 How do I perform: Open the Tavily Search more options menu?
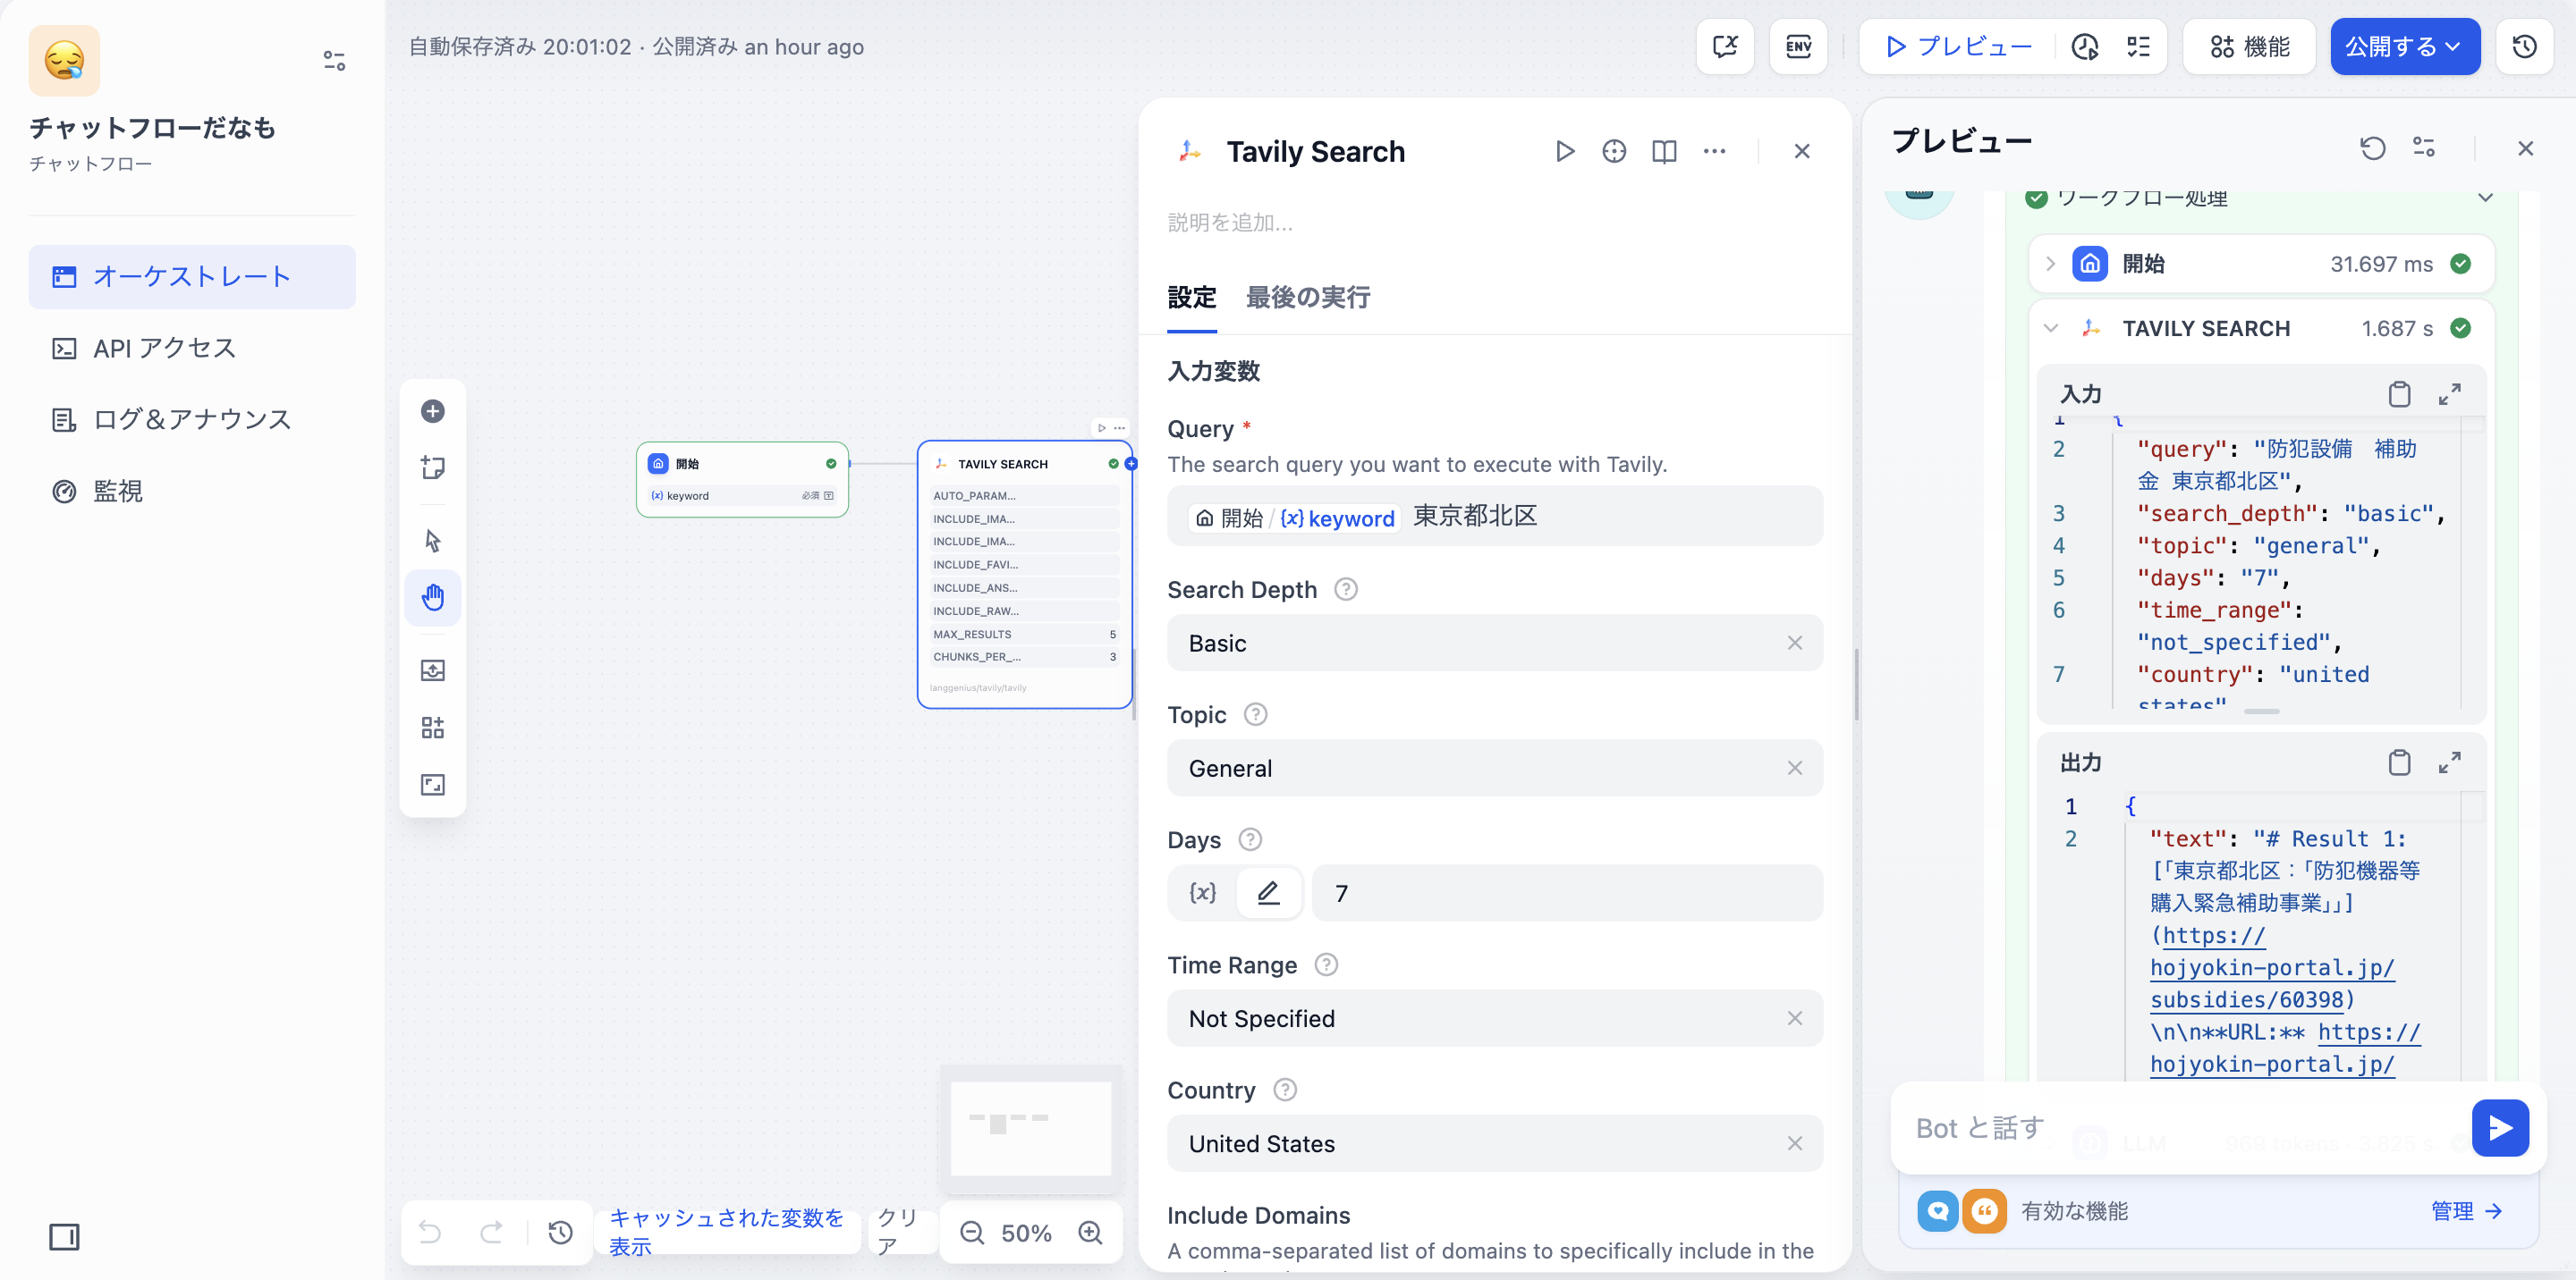1714,151
